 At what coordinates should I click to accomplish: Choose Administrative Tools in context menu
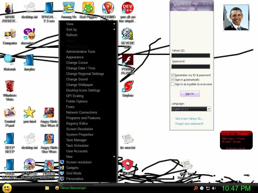(88, 52)
